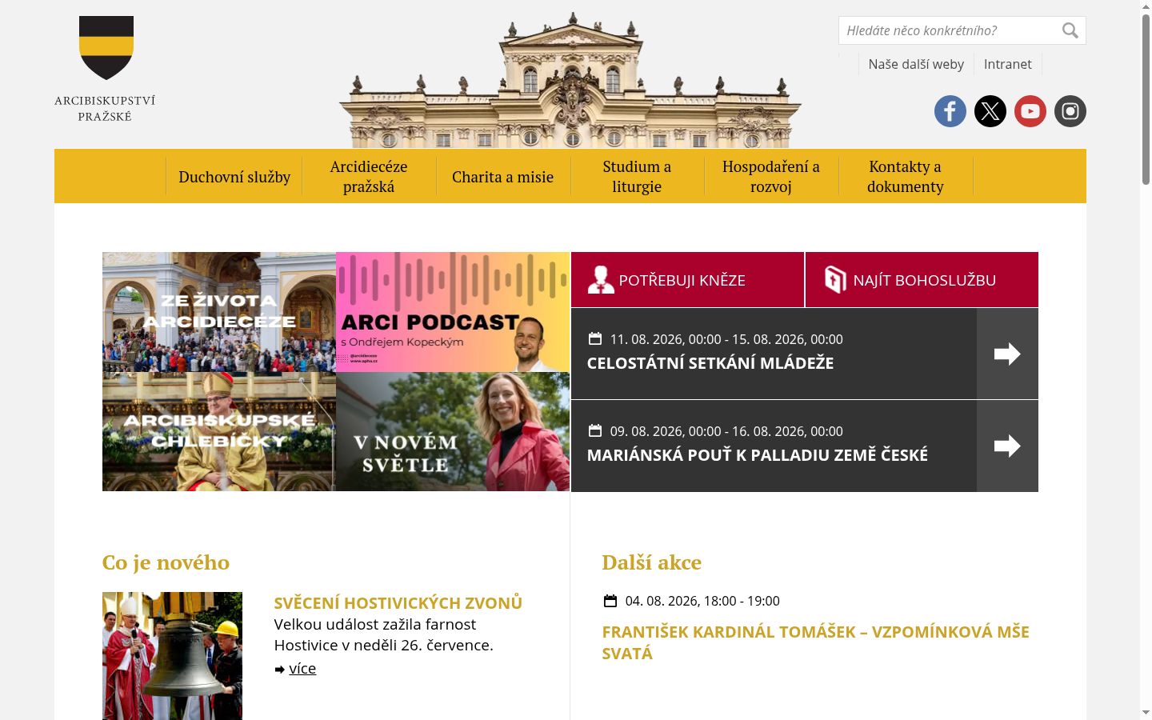Open the Arci Podcast tile

453,312
